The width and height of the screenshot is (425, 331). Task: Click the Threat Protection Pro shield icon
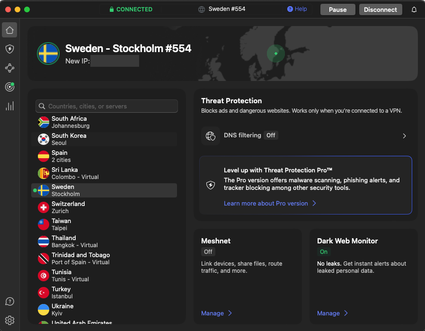(211, 185)
